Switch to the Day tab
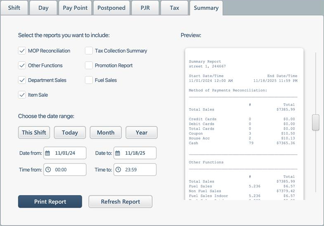Image resolution: width=324 pixels, height=226 pixels. point(43,8)
